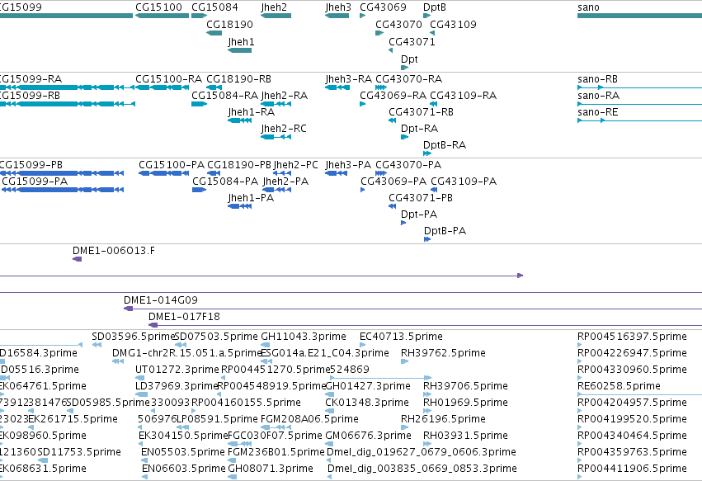Select protein CG18190-PB
Image resolution: width=702 pixels, height=481 pixels.
click(214, 173)
